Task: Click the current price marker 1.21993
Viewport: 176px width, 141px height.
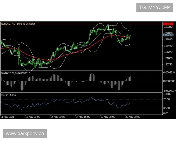Action: [167, 35]
